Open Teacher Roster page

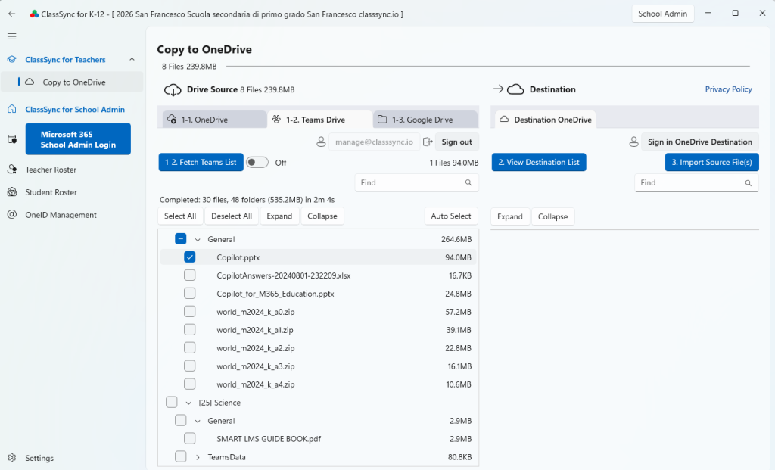pyautogui.click(x=51, y=170)
